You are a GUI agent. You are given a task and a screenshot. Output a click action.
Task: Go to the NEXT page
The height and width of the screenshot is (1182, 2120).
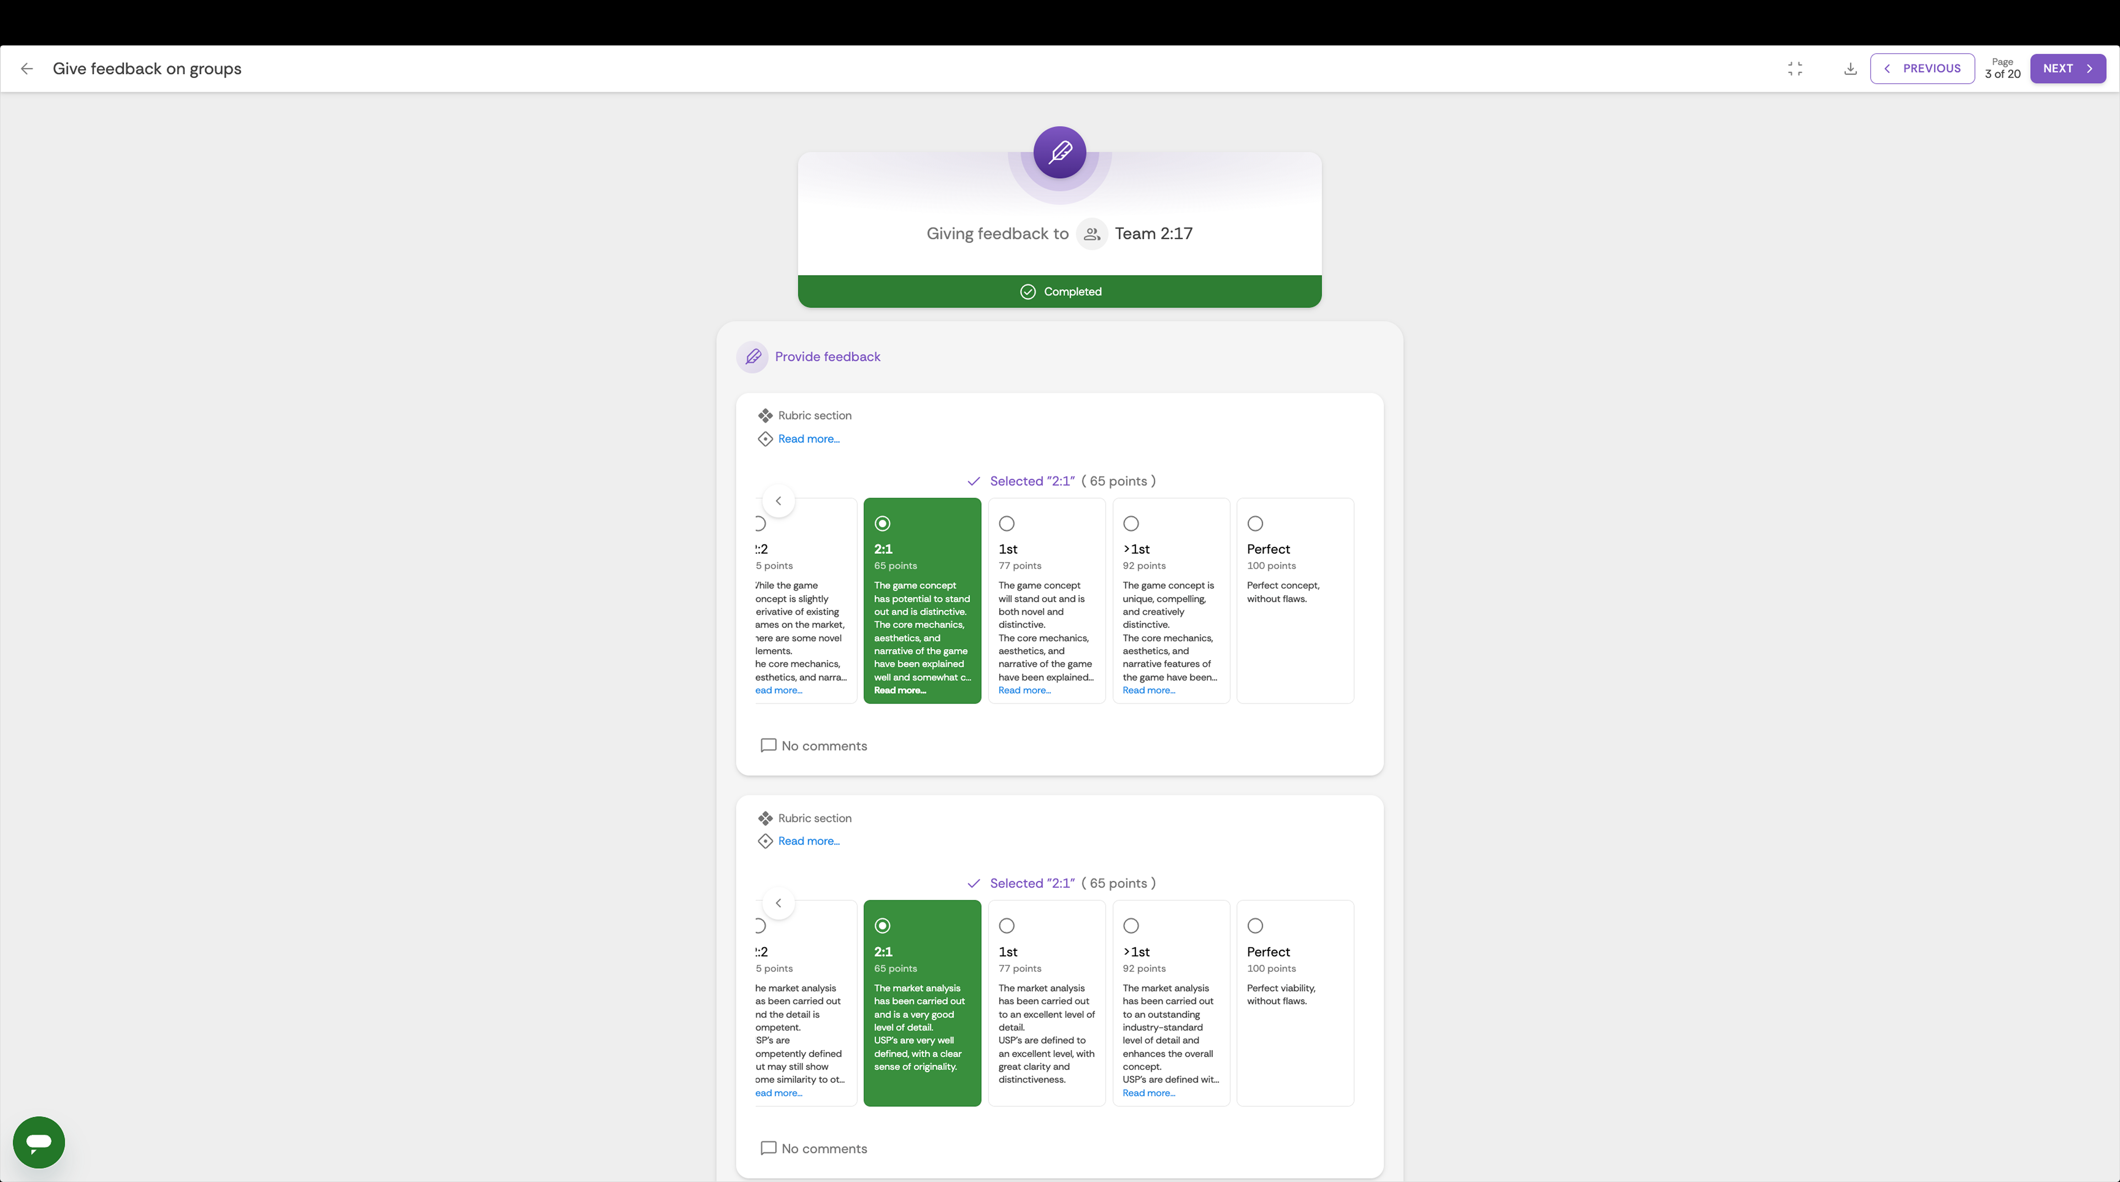coord(2067,69)
